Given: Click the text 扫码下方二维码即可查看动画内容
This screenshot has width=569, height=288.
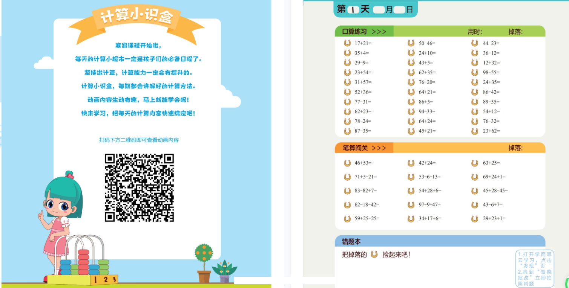Looking at the screenshot, I should (139, 140).
